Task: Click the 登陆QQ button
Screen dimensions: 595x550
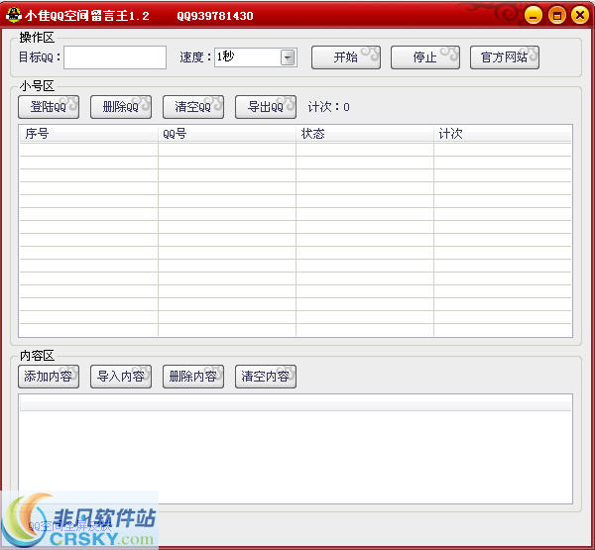Action: [49, 107]
